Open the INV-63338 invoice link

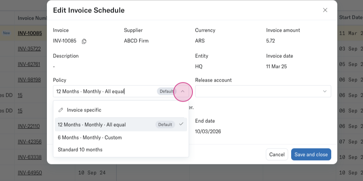coord(29,157)
